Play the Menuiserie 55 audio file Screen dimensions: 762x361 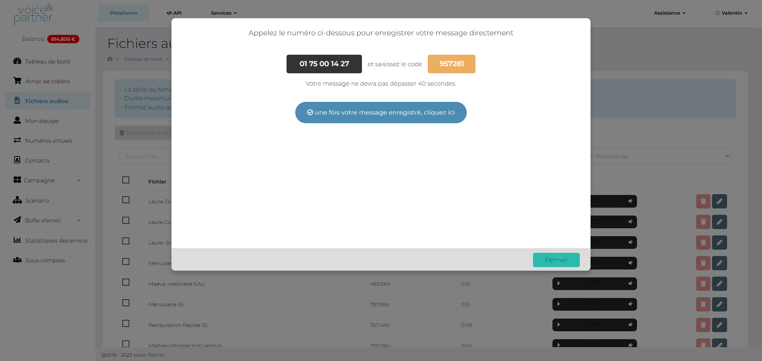coord(558,304)
